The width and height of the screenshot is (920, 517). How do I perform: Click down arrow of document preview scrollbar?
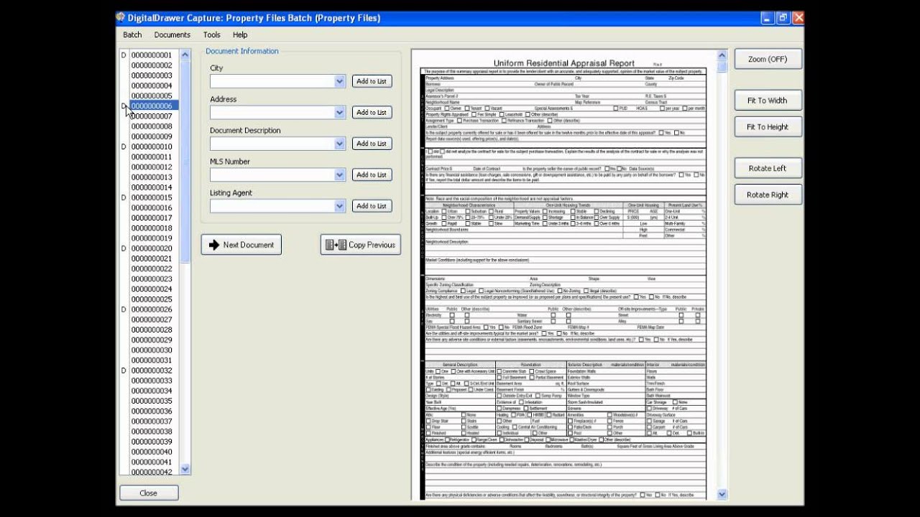(722, 494)
